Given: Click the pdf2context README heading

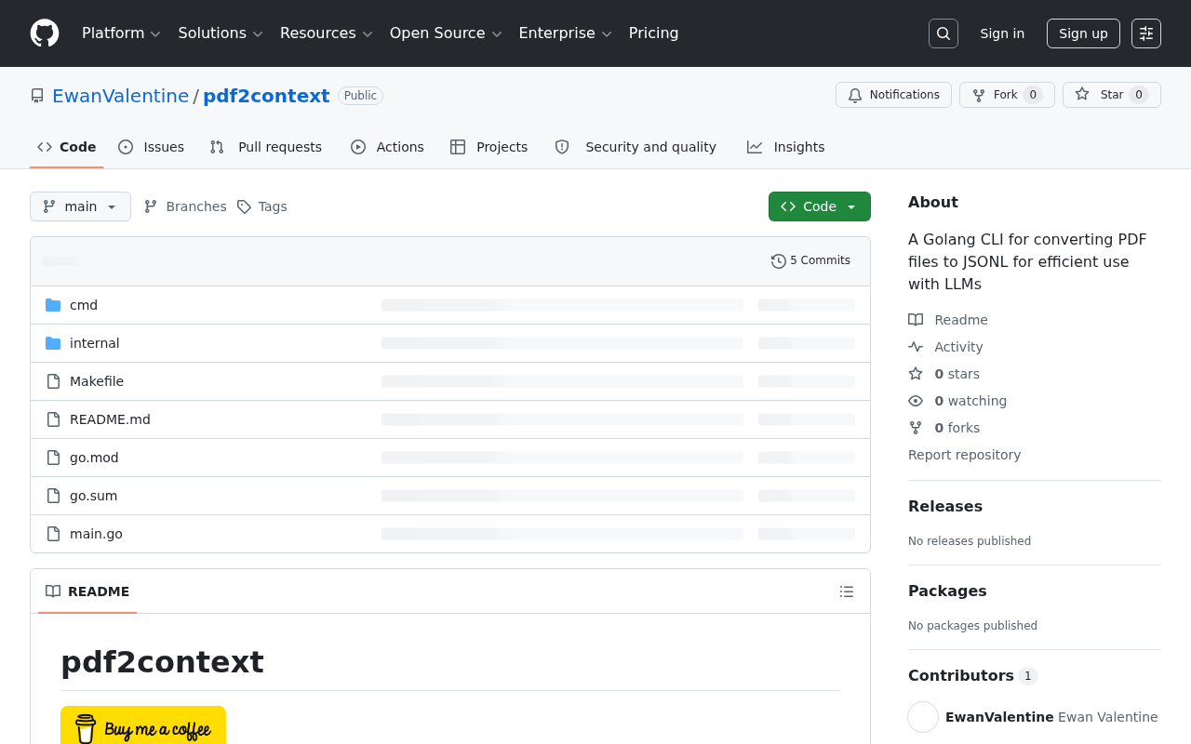Looking at the screenshot, I should 162,662.
